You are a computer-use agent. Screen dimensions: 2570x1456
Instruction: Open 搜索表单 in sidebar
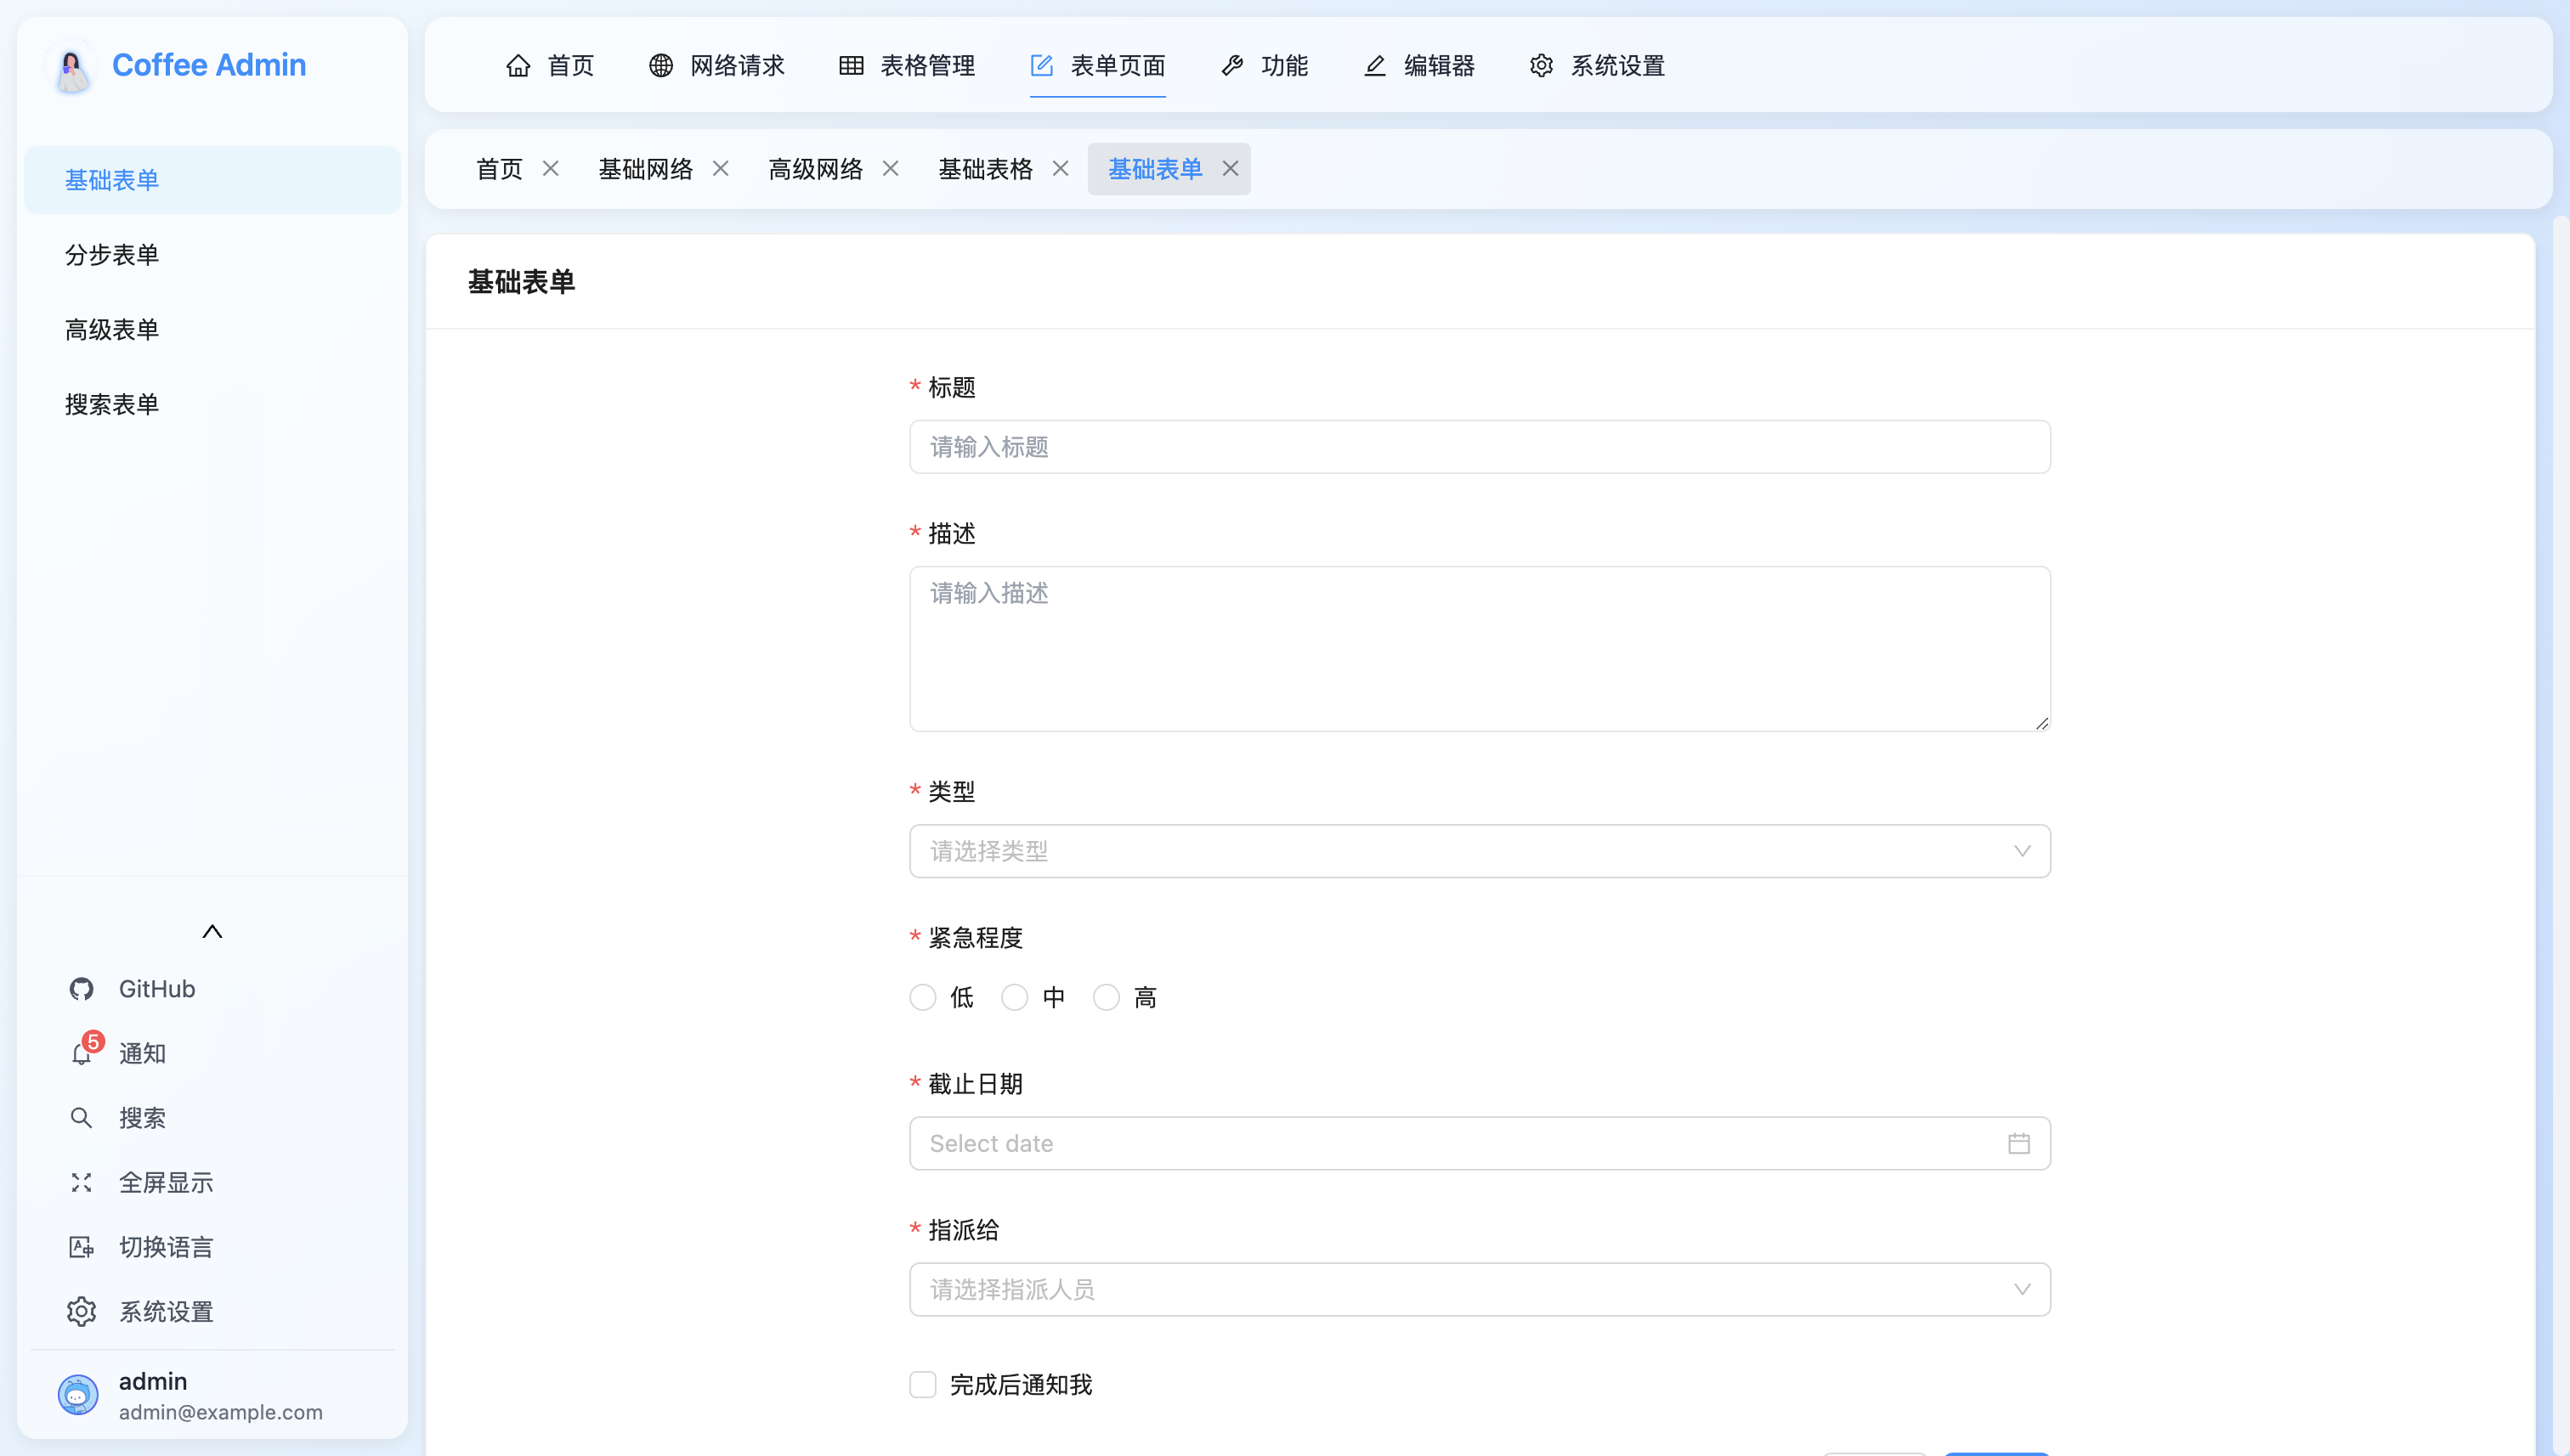[x=112, y=404]
